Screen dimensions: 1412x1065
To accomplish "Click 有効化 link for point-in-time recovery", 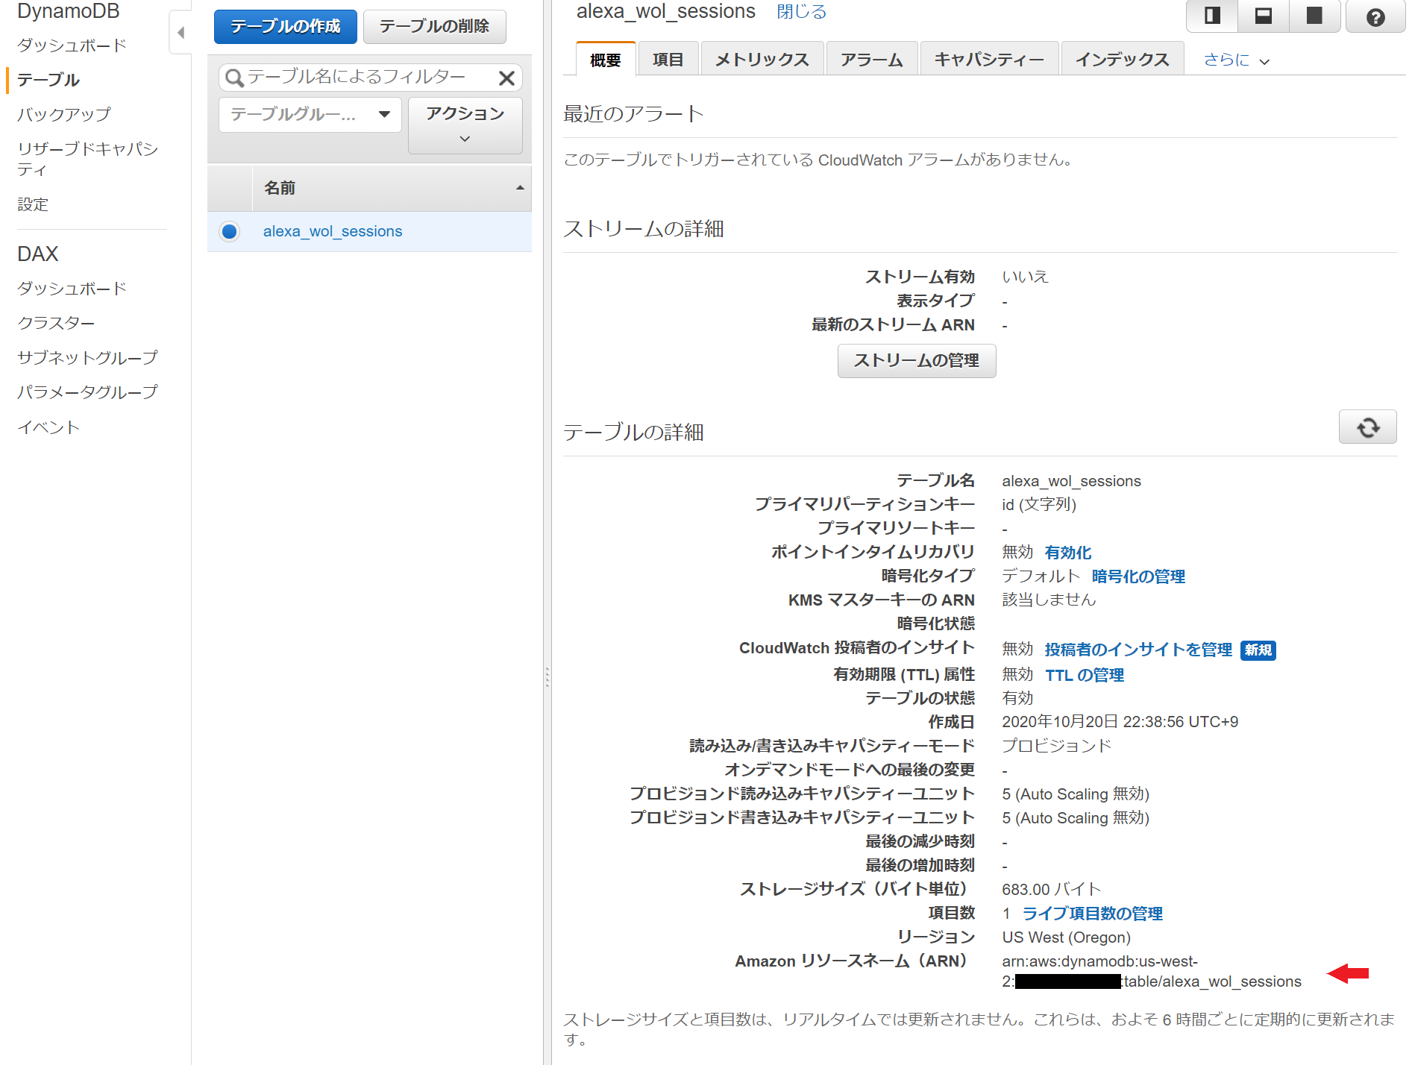I will click(1068, 553).
